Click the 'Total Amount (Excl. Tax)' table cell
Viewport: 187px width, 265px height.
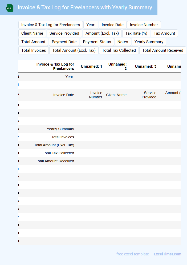54,145
